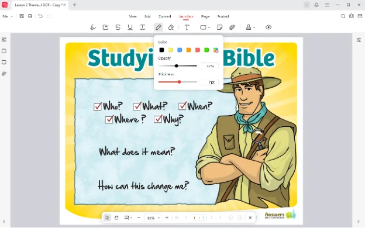365x228 pixels.
Task: Zoom in with plus button
Action: coord(167,217)
